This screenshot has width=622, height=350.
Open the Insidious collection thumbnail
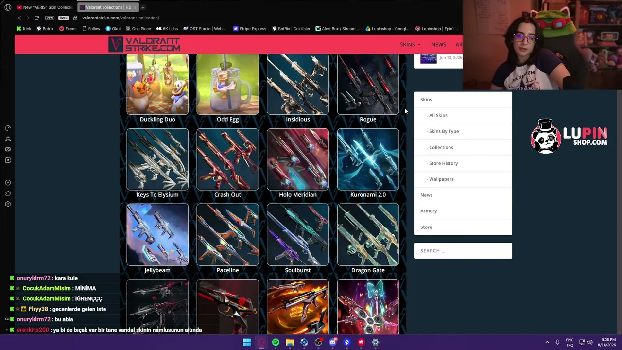(298, 84)
